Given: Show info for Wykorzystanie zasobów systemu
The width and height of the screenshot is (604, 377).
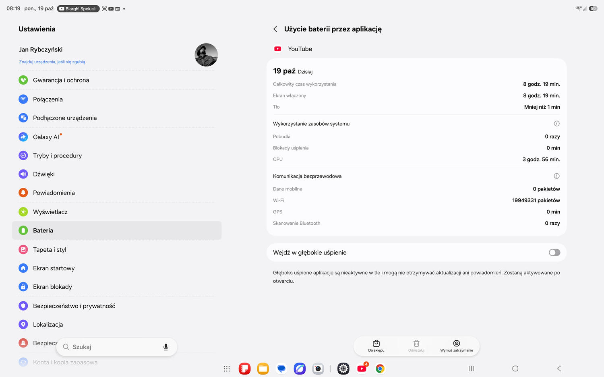Looking at the screenshot, I should (x=556, y=124).
